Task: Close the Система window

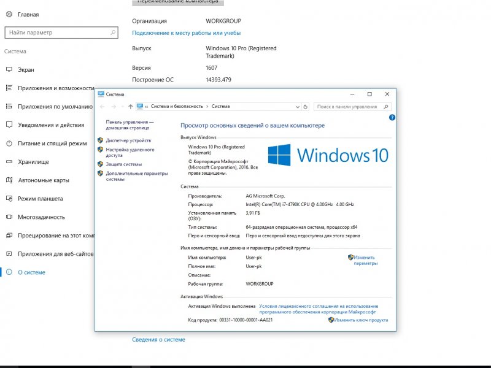Action: 387,94
